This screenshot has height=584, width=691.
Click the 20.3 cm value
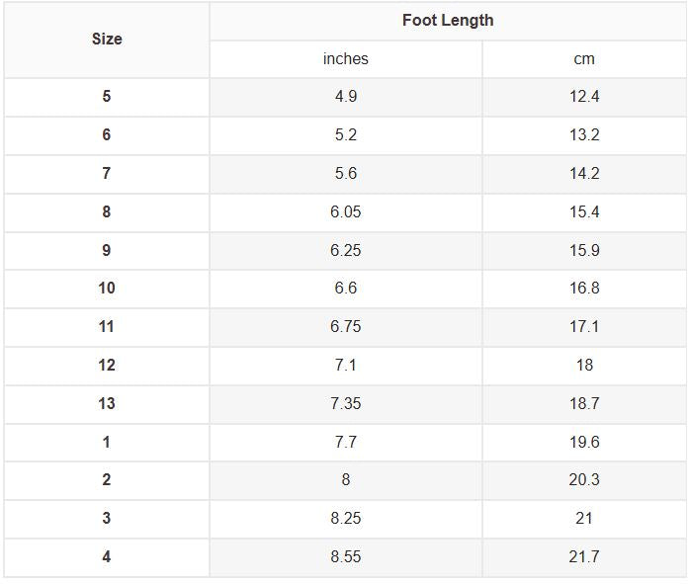[584, 480]
